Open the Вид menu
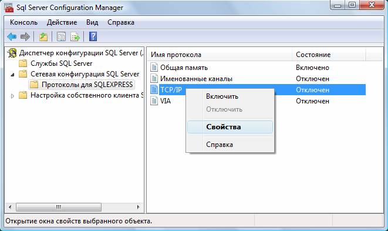 (92, 22)
